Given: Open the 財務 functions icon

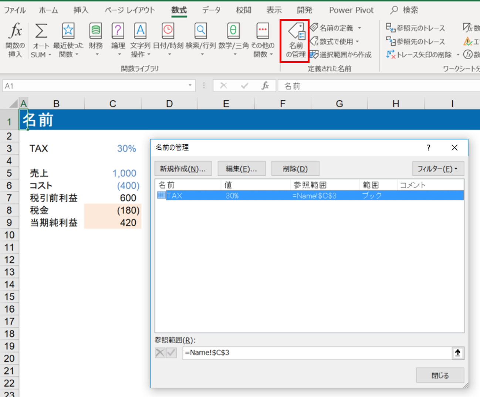Looking at the screenshot, I should point(95,31).
